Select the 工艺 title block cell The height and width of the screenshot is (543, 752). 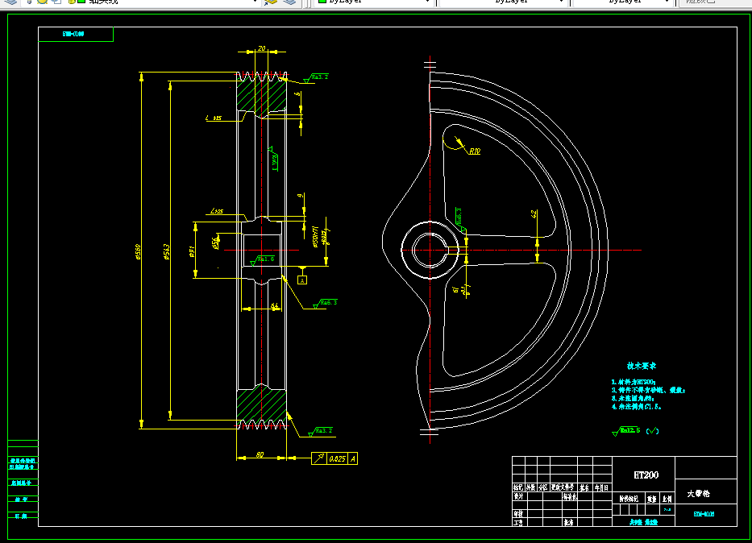(x=518, y=522)
